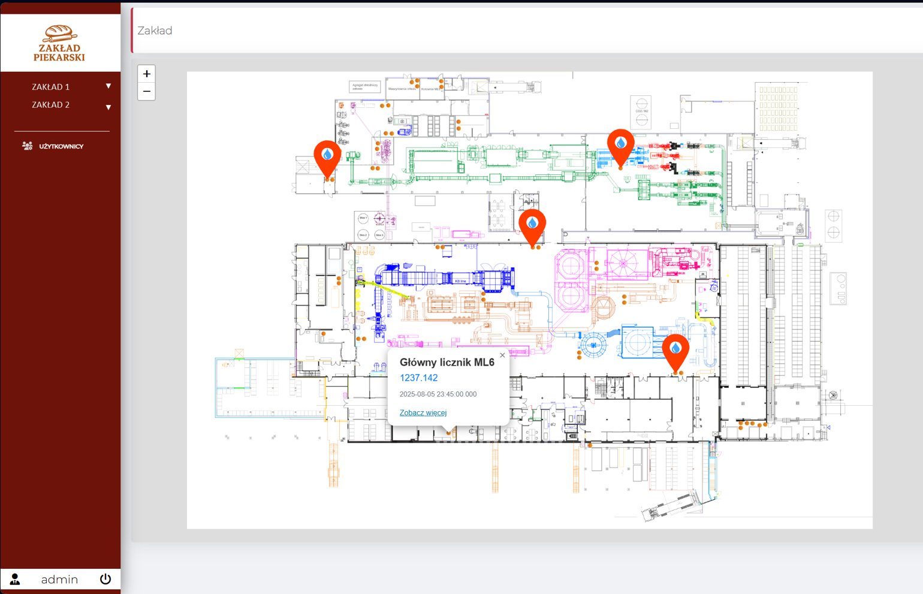Click the lowest water-drop map marker
Viewport: 923px width, 594px height.
[675, 350]
